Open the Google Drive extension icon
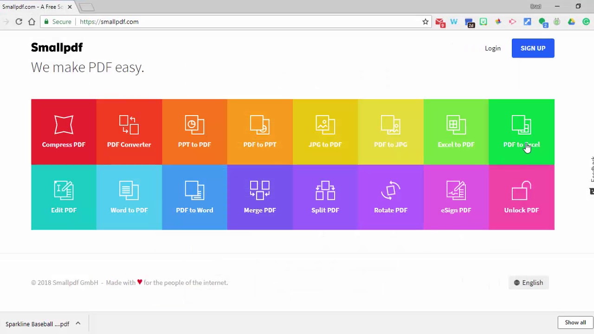This screenshot has height=334, width=594. (x=571, y=22)
